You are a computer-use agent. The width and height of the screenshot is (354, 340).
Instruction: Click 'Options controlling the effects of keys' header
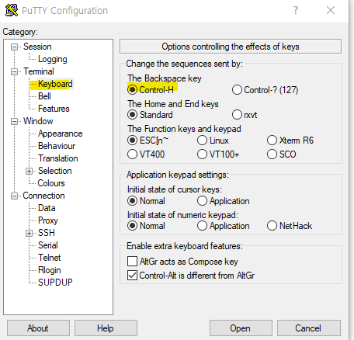coord(231,47)
